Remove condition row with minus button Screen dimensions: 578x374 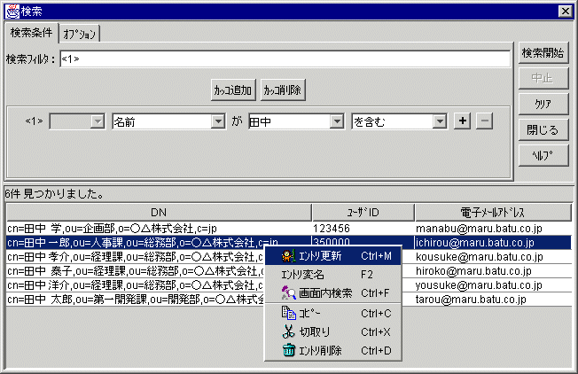pos(484,121)
